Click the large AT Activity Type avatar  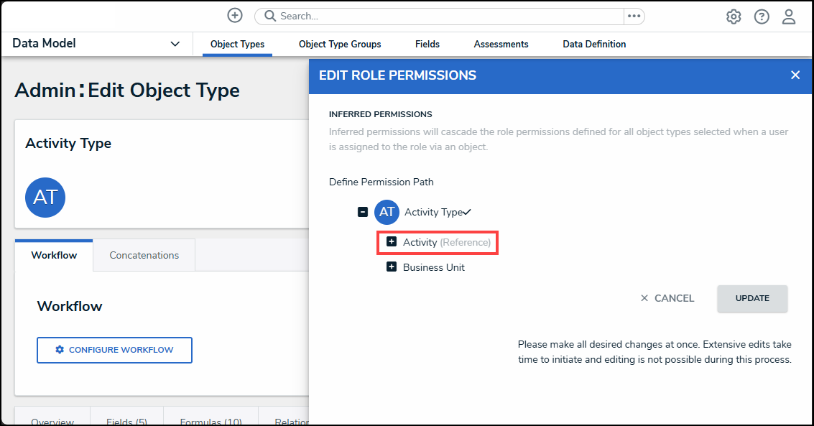[x=45, y=198]
